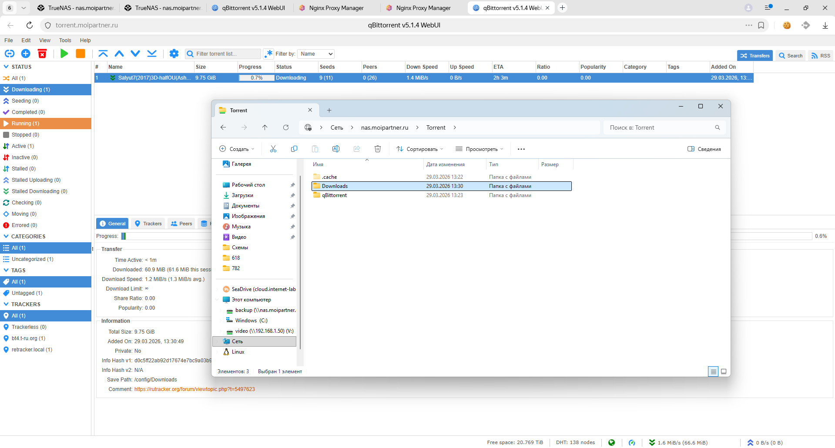Image resolution: width=835 pixels, height=448 pixels.
Task: Switch Explorer to large thumbnails view
Action: click(724, 371)
